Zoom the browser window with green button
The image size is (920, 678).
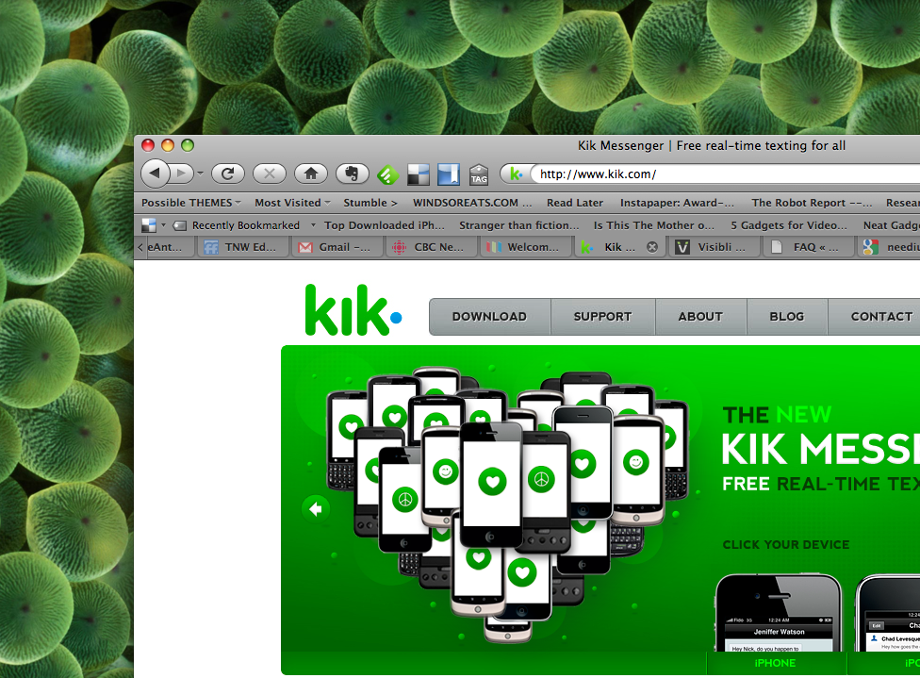[x=188, y=145]
